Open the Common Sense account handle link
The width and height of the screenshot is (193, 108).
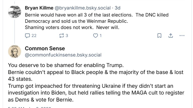tap(63, 54)
